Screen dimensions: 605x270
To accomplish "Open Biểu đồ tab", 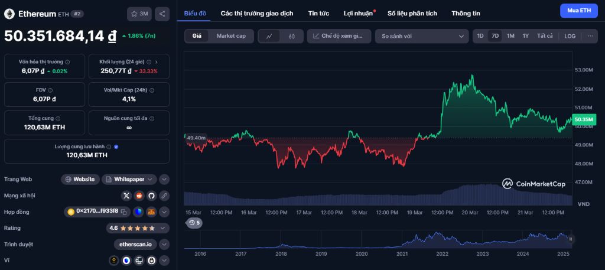I will pyautogui.click(x=195, y=14).
